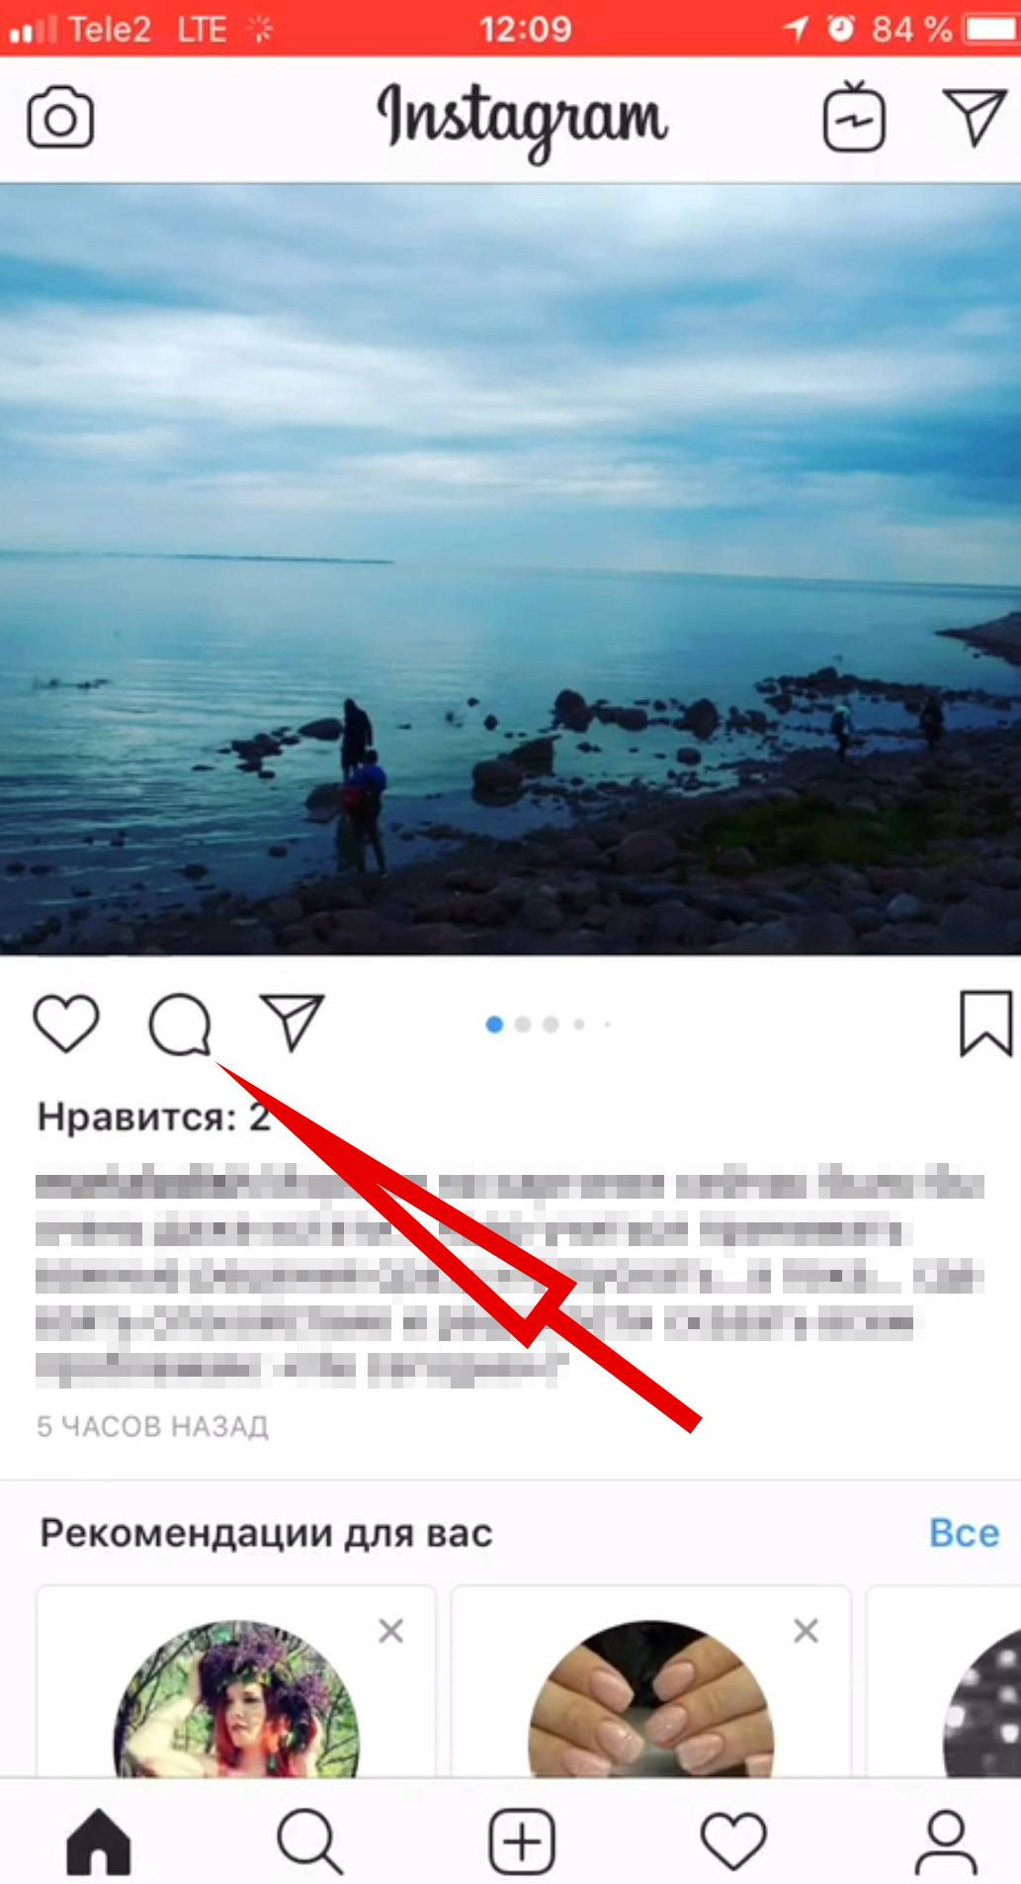Open the camera icon in header
1021x1884 pixels.
tap(60, 119)
